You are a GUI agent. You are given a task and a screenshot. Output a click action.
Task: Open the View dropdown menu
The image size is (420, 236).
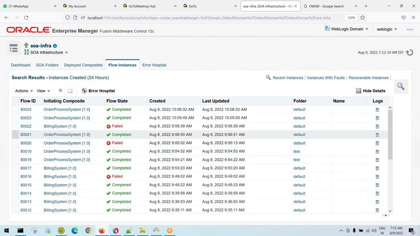pyautogui.click(x=43, y=91)
